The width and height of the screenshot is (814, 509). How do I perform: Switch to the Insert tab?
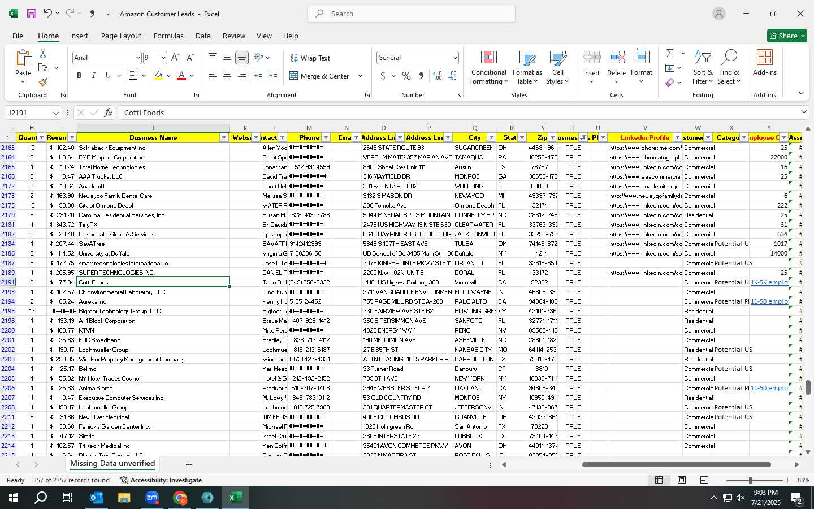coord(79,36)
